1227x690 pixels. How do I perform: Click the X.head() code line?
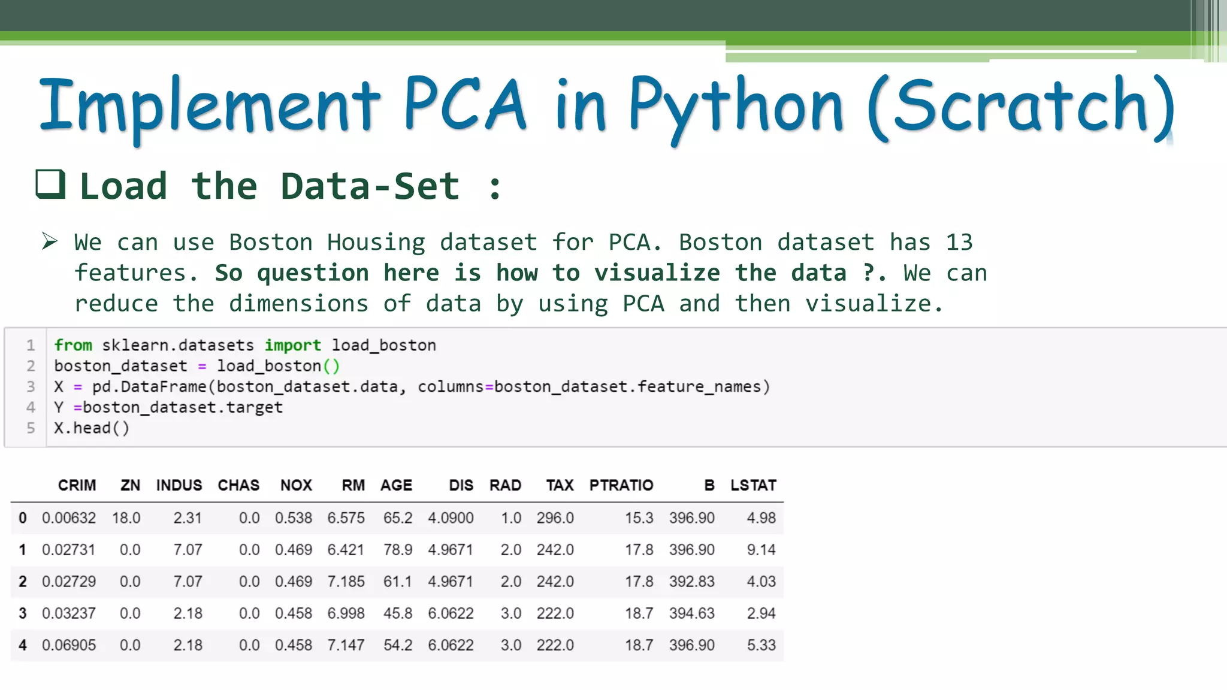pyautogui.click(x=92, y=428)
